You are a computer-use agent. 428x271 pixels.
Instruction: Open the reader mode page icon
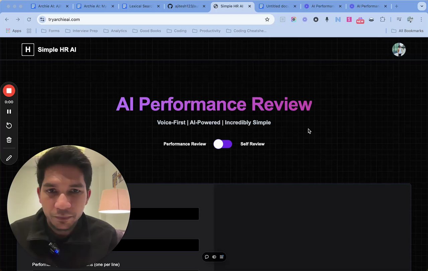tap(283, 19)
